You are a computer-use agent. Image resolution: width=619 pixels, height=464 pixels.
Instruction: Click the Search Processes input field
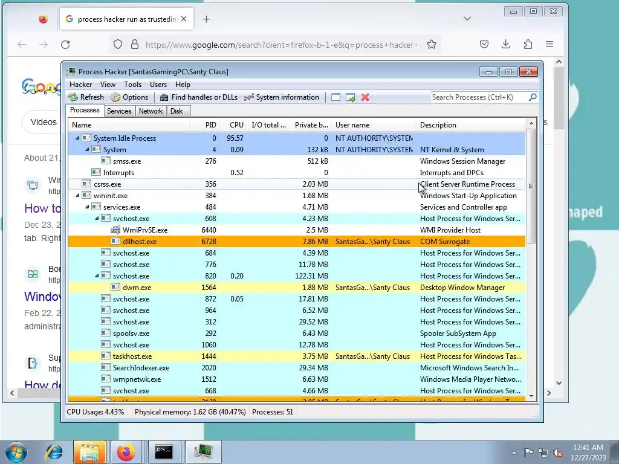pyautogui.click(x=479, y=97)
